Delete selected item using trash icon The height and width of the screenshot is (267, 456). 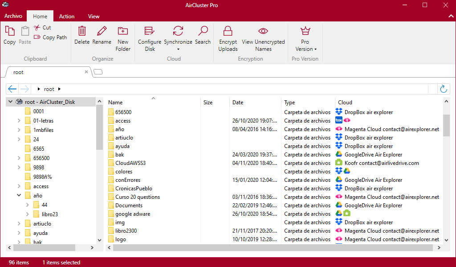coord(82,31)
